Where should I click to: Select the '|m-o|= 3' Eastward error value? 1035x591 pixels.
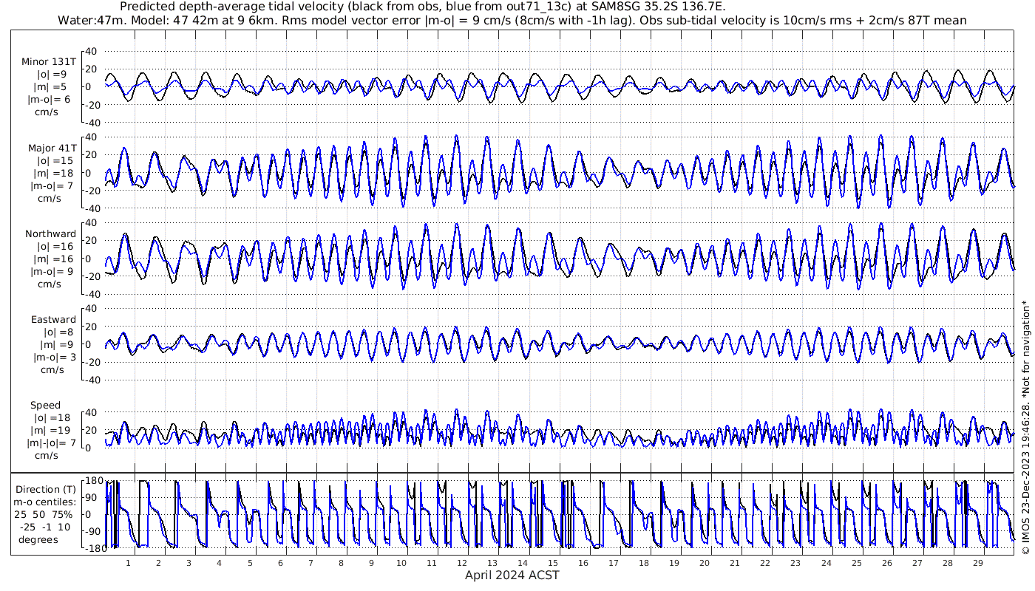pyautogui.click(x=52, y=357)
